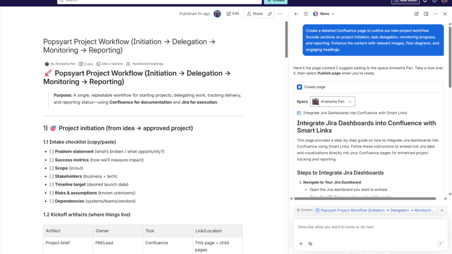Click the 3 min read time

[x=86, y=64]
